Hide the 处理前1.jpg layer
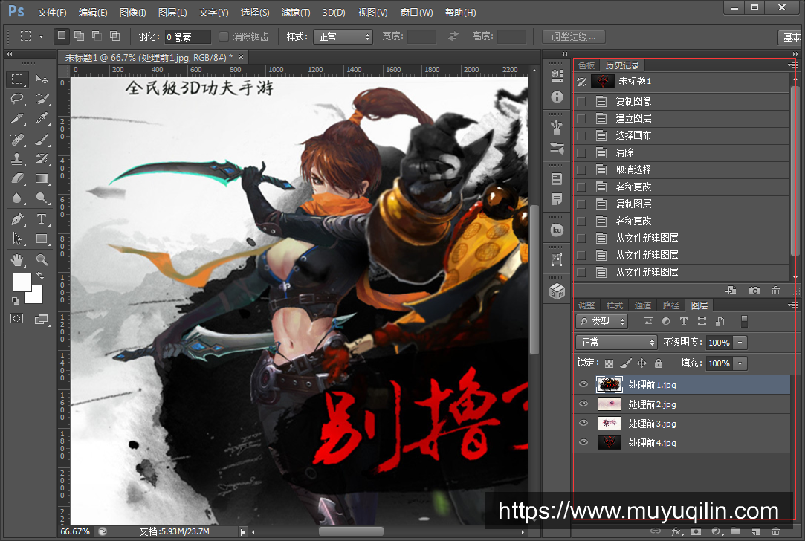 coord(583,384)
